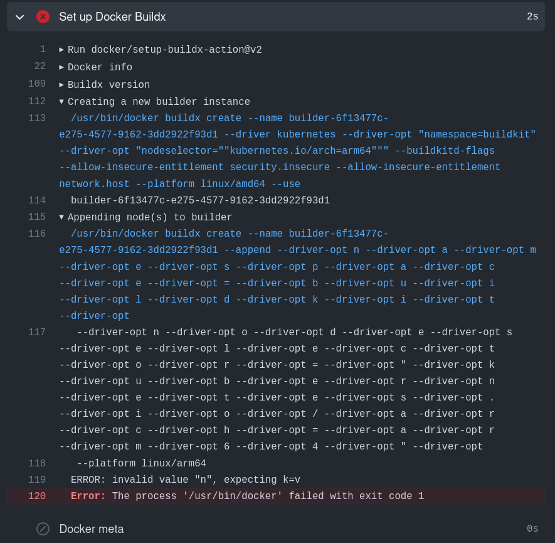Select line number 120 on the error row
This screenshot has height=543, width=555.
tap(36, 496)
